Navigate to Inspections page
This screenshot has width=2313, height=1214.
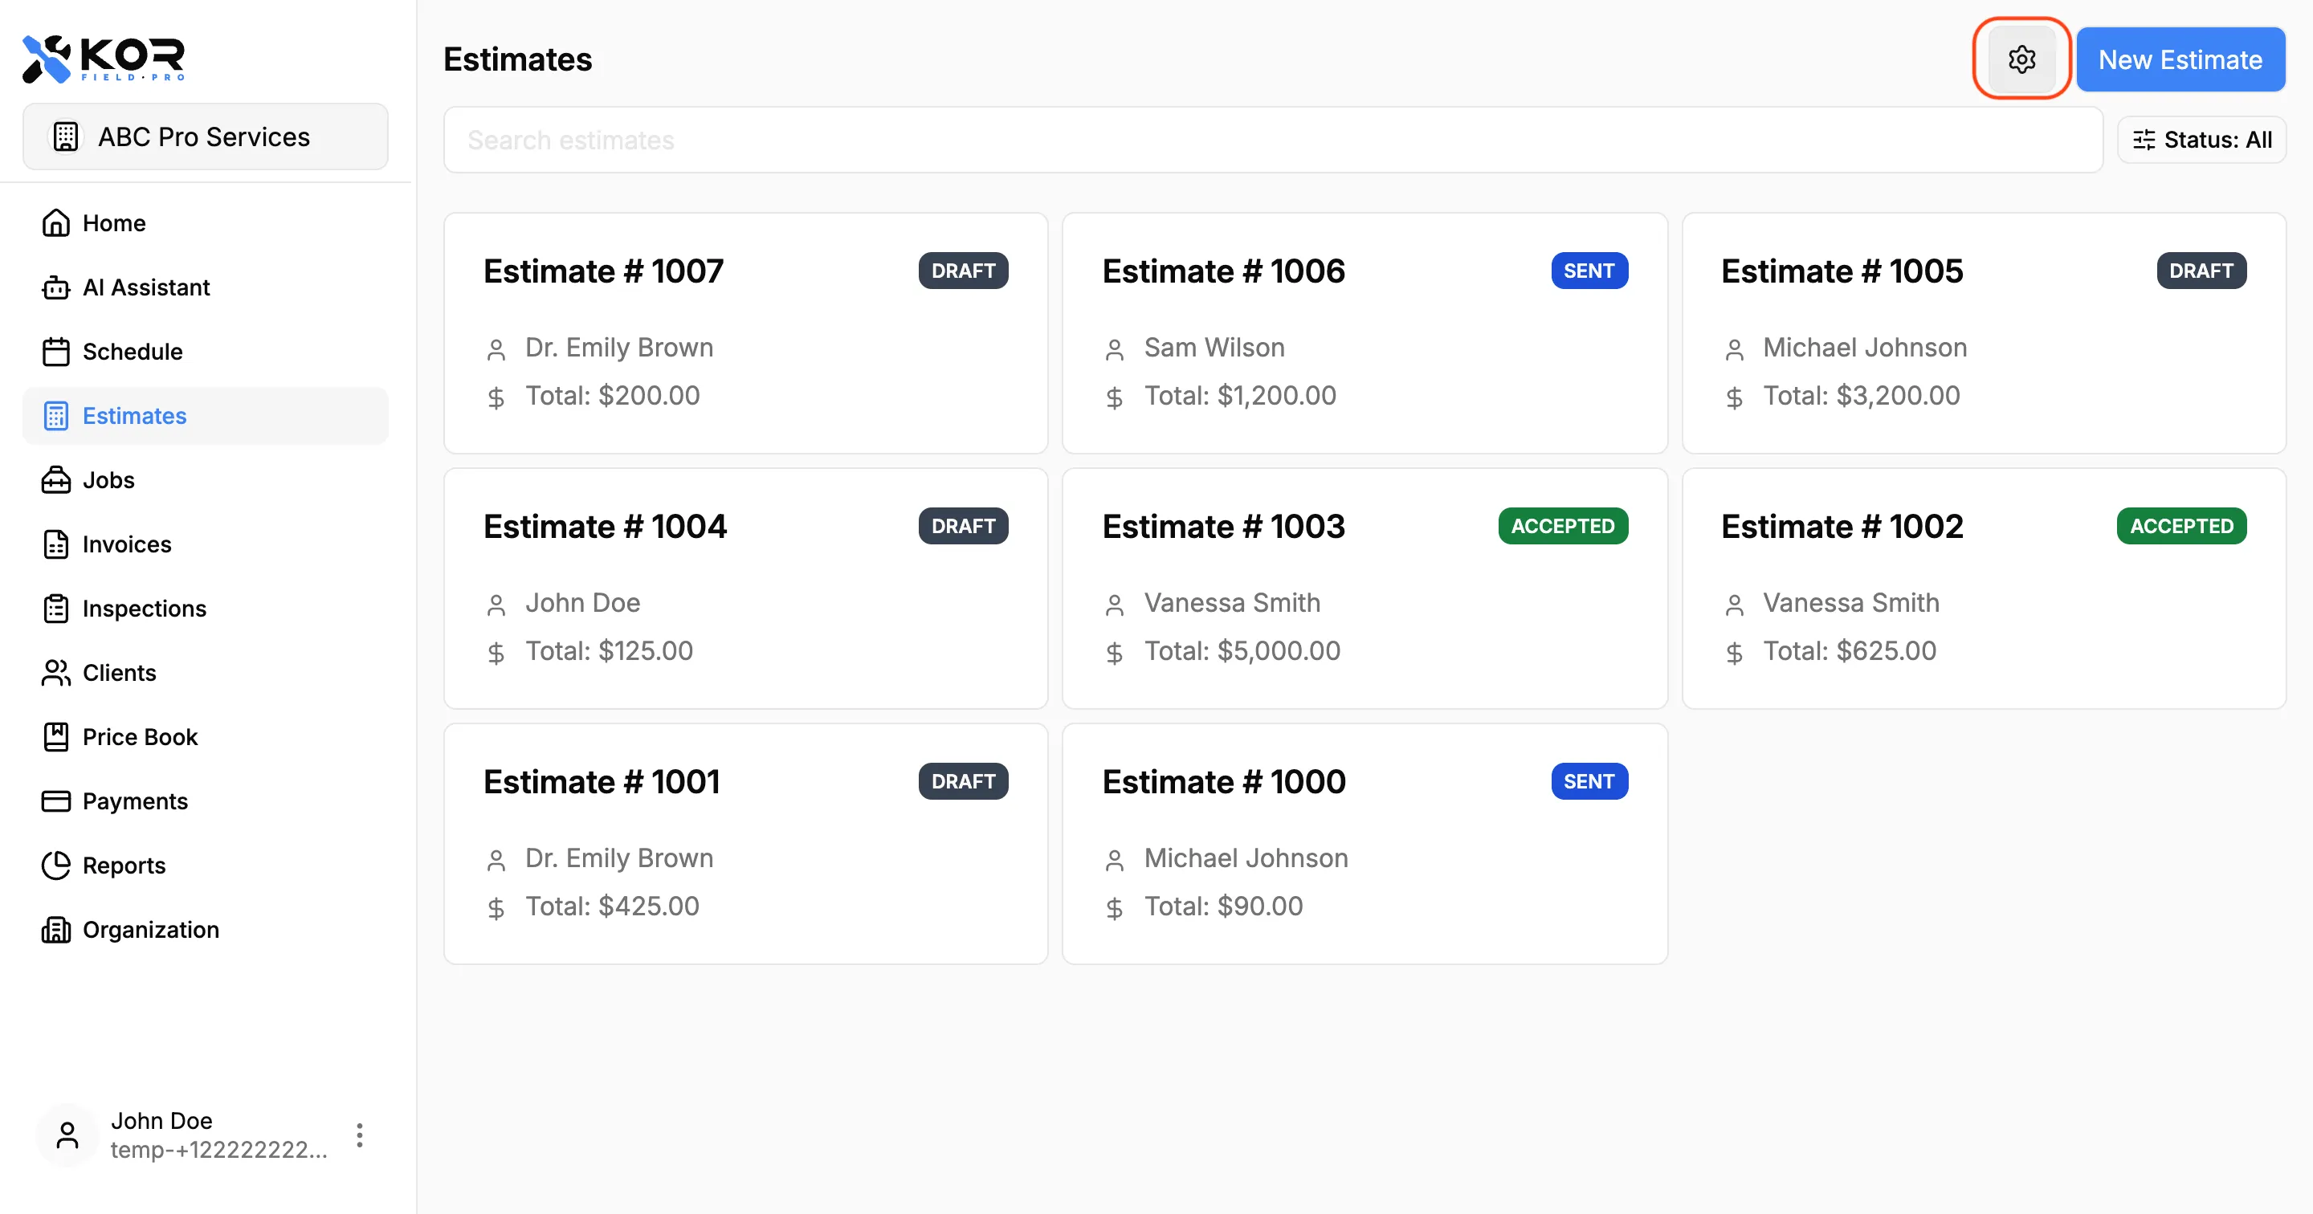click(x=144, y=609)
